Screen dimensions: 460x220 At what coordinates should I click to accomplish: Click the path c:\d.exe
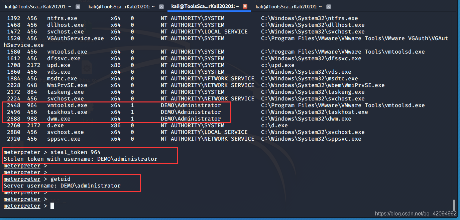274,125
